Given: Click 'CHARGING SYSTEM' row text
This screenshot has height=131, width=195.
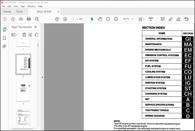Looking at the screenshot, I should tap(156, 94).
